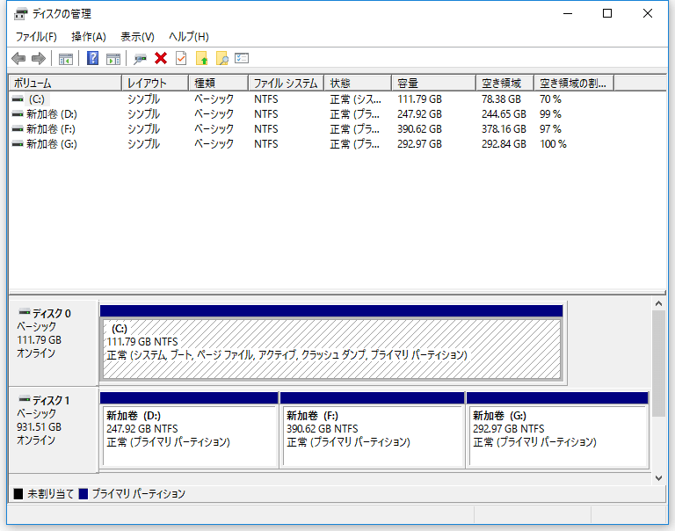The image size is (675, 531).
Task: Open the 表示(V) menu
Action: point(137,37)
